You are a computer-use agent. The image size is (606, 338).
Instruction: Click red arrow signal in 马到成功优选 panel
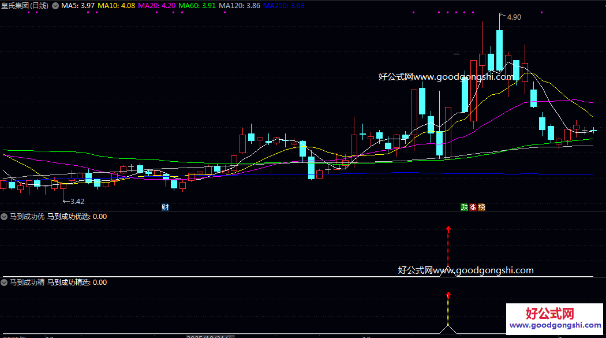tap(448, 229)
